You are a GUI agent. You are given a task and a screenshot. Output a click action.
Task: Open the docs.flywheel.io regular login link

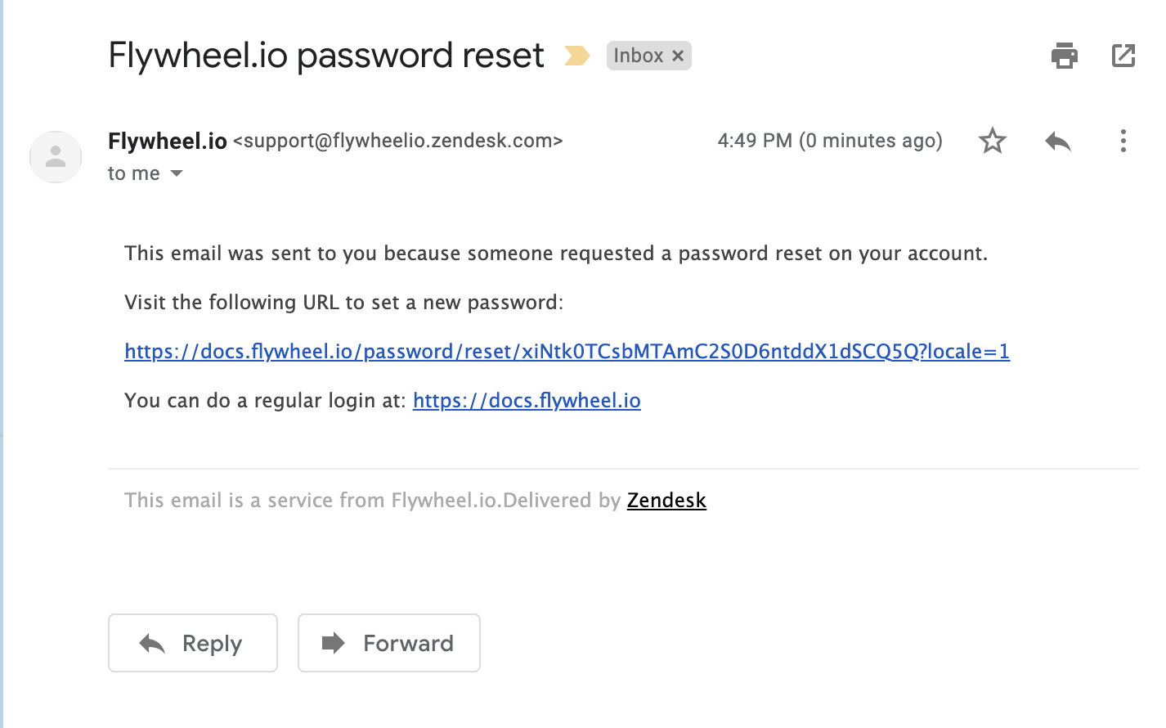point(527,401)
